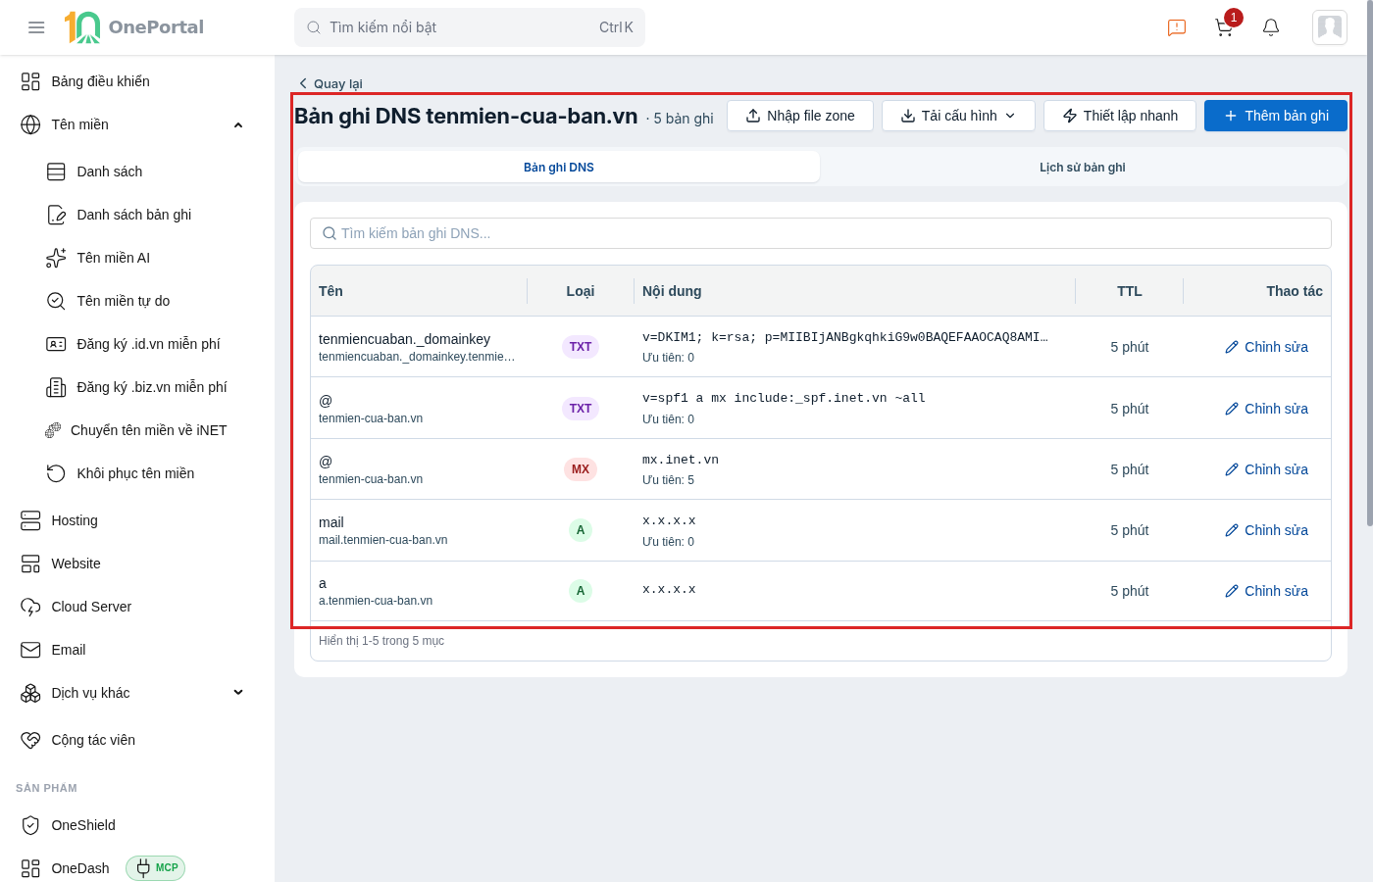Edit the tenmiencuaban._domainkey TXT record
The image size is (1373, 882).
coord(1266,347)
